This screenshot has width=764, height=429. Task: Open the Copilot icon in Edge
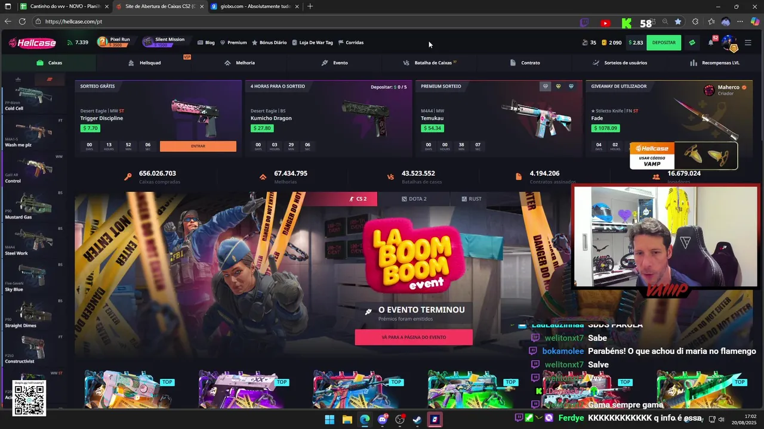pyautogui.click(x=755, y=21)
